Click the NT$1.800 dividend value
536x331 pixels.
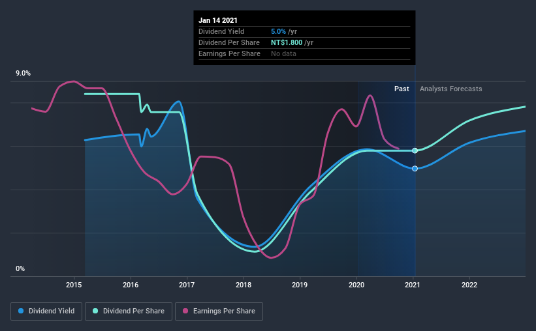[287, 42]
